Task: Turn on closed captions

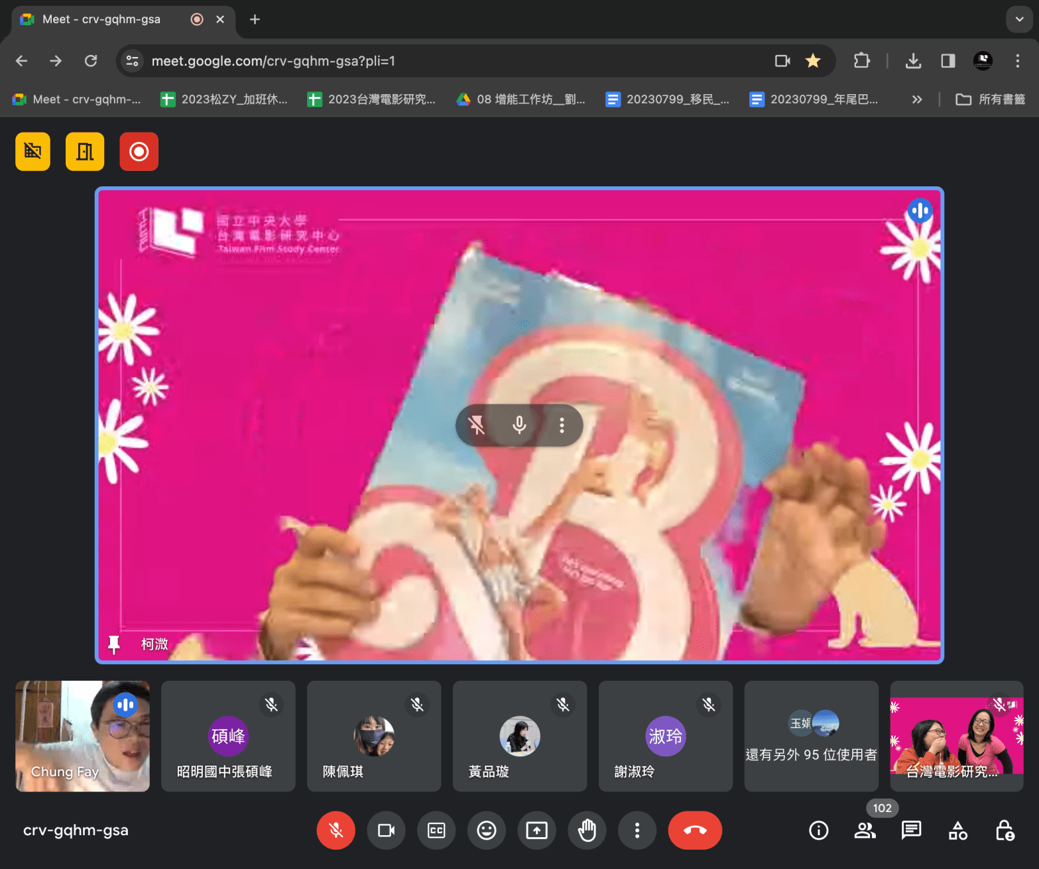Action: coord(436,830)
